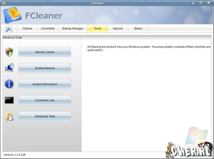Click the title bar app icon
Screen dimensions: 214x159
tap(4, 3)
